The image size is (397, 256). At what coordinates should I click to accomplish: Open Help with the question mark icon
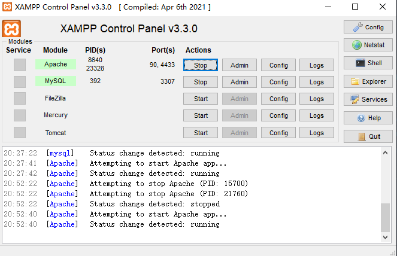[368, 118]
